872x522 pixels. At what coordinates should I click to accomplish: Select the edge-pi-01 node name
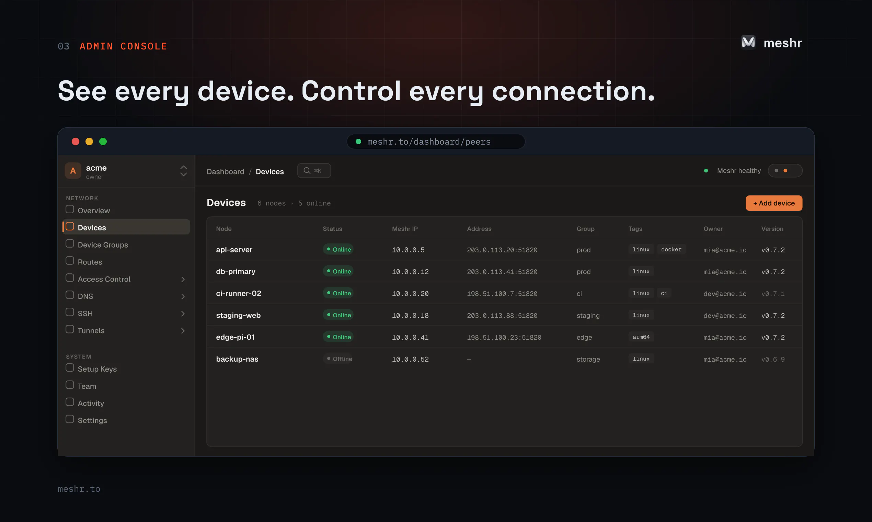pyautogui.click(x=235, y=337)
